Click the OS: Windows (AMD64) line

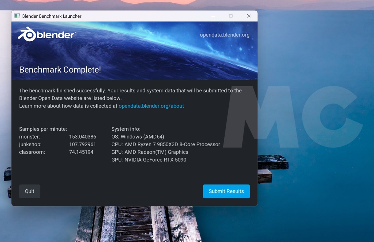pos(138,137)
